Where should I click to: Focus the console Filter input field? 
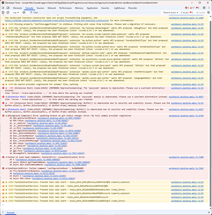(95, 12)
